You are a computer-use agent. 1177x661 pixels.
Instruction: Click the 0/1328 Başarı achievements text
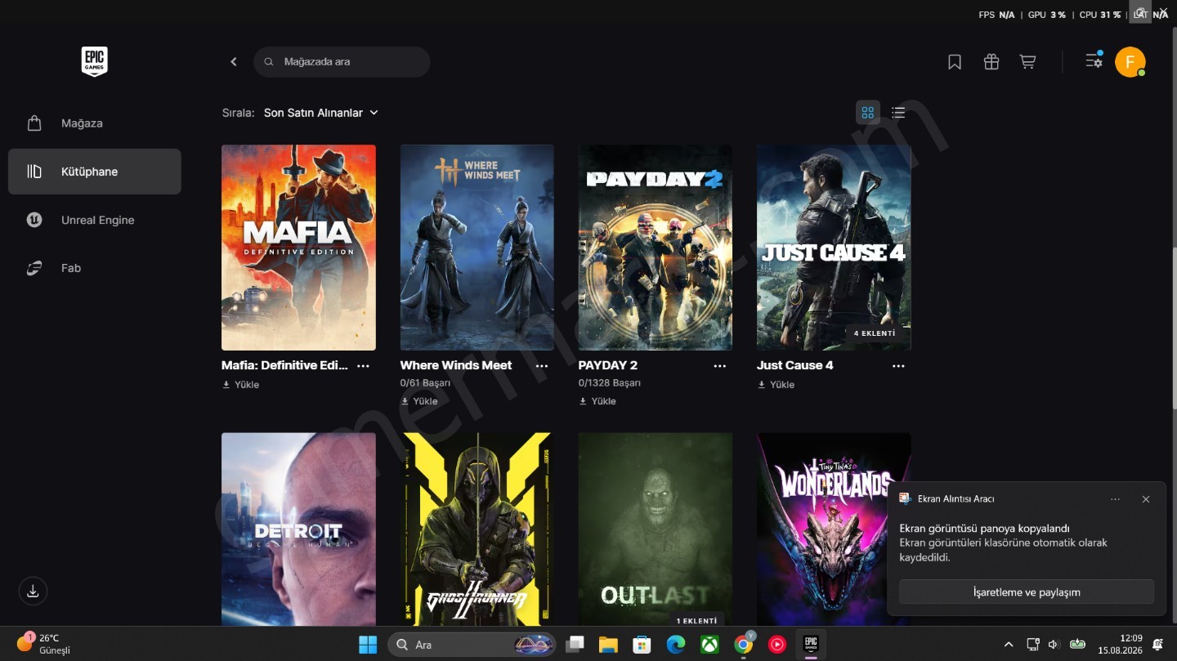click(x=610, y=382)
